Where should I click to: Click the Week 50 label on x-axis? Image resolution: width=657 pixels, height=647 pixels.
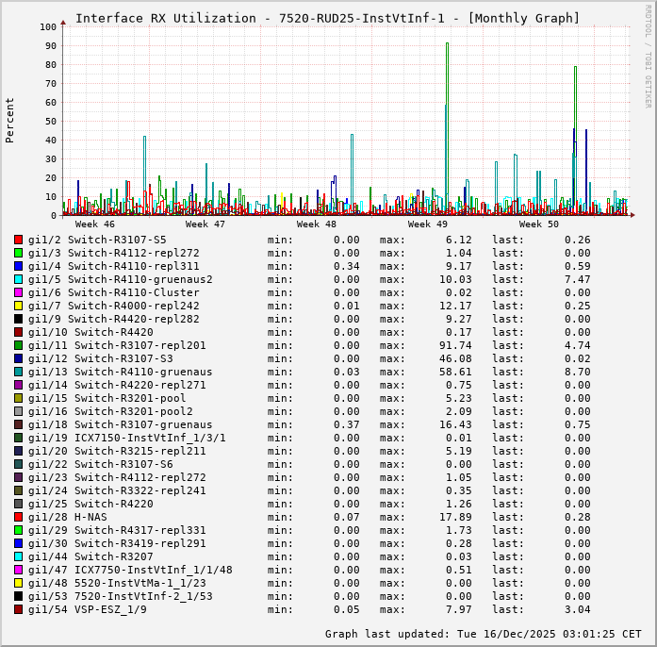click(x=538, y=224)
